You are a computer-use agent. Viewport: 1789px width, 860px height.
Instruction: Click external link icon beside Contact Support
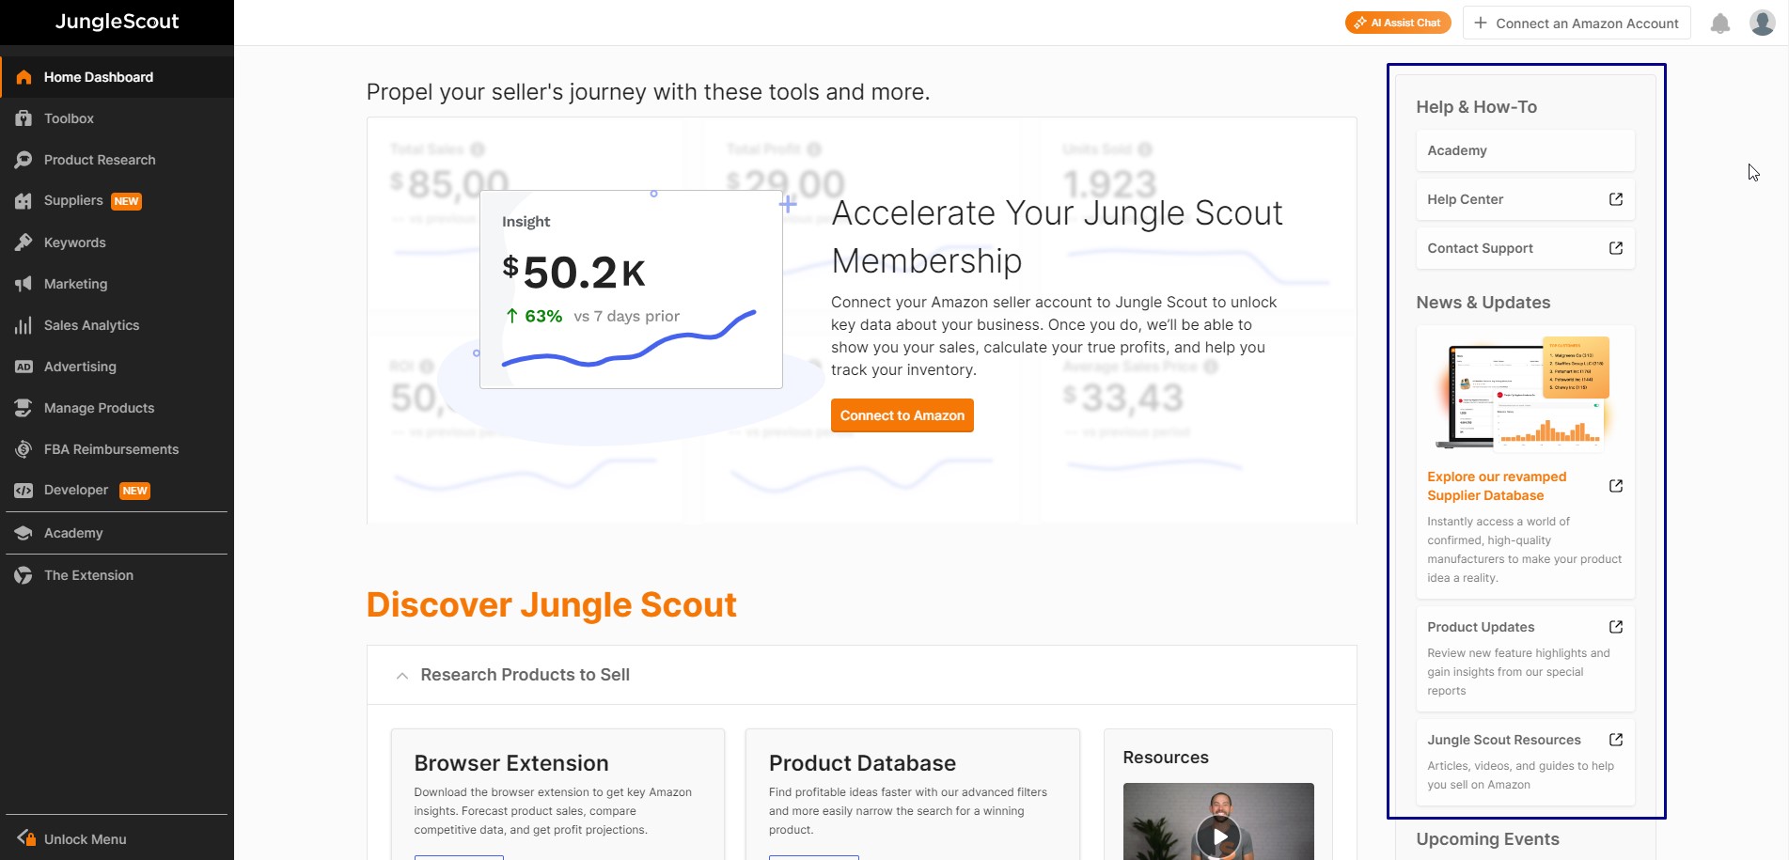[x=1615, y=248]
